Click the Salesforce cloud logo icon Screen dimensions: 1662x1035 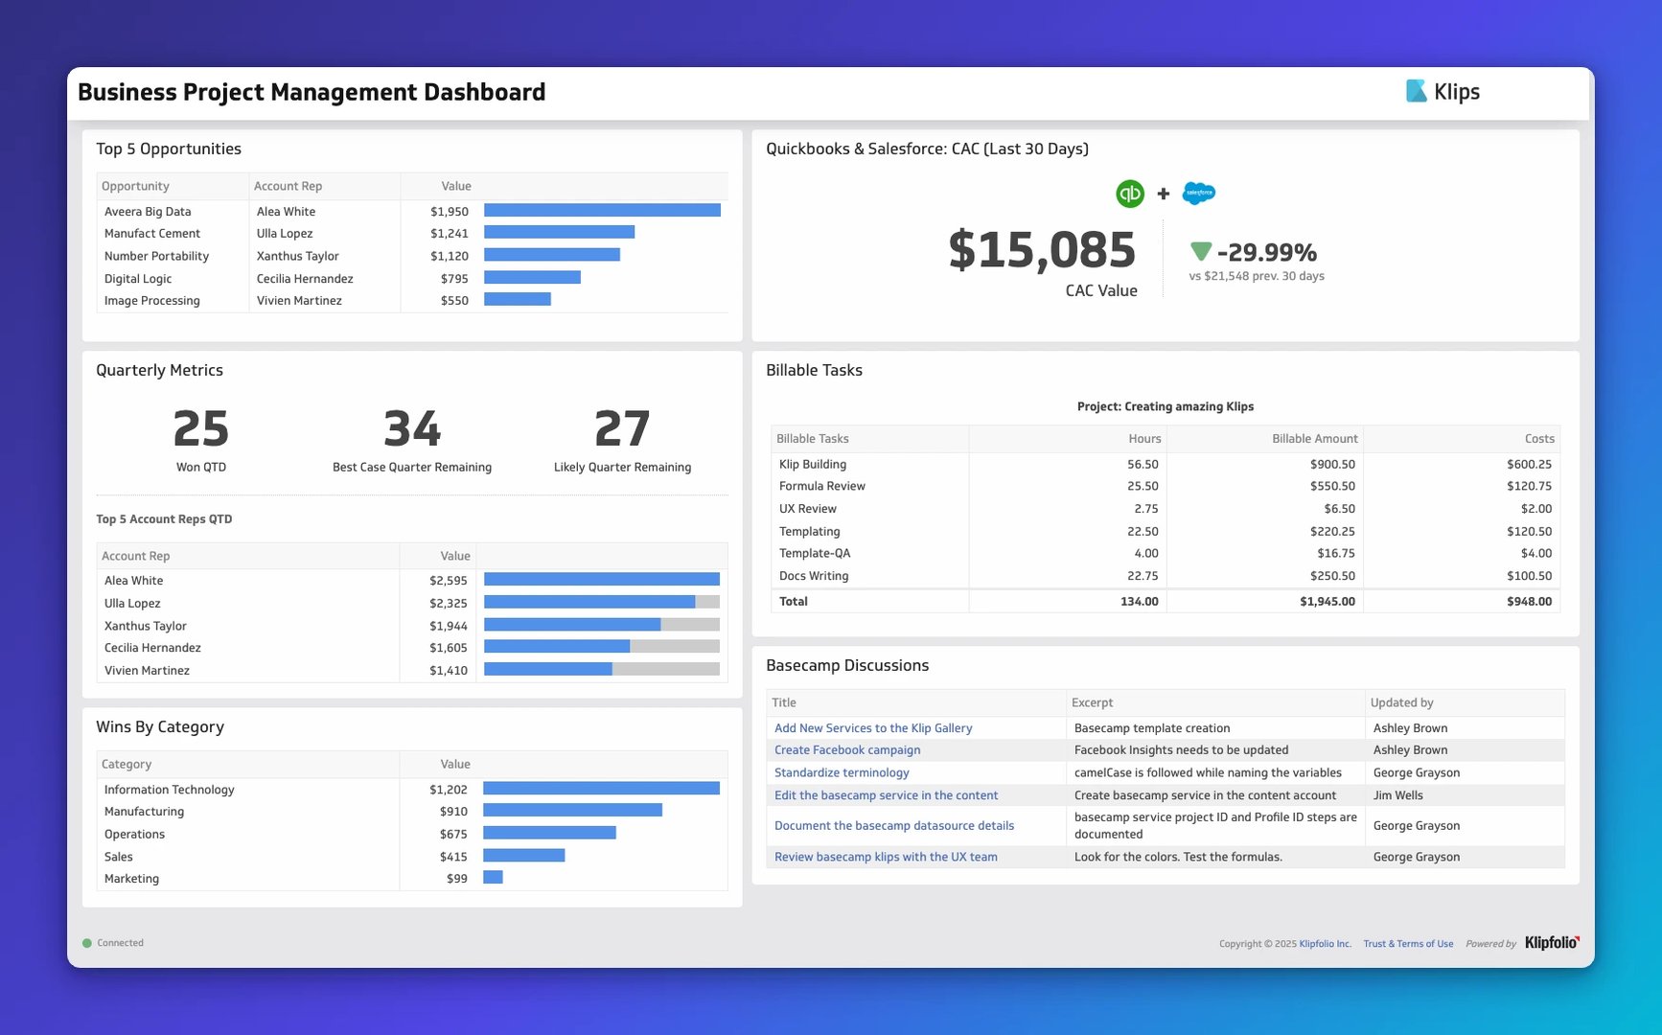[x=1199, y=194]
